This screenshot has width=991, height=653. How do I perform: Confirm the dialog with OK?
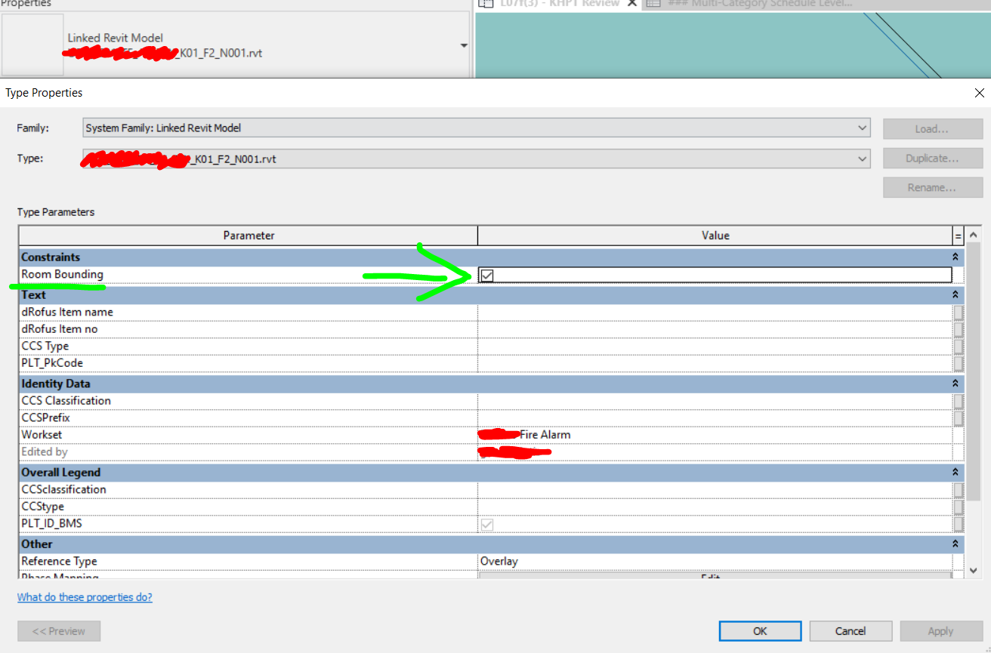[x=761, y=631]
